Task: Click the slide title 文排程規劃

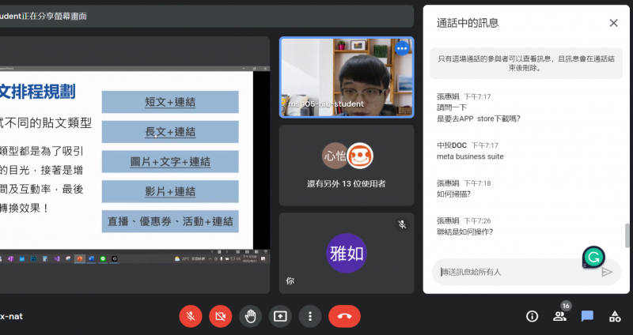Action: (x=37, y=92)
